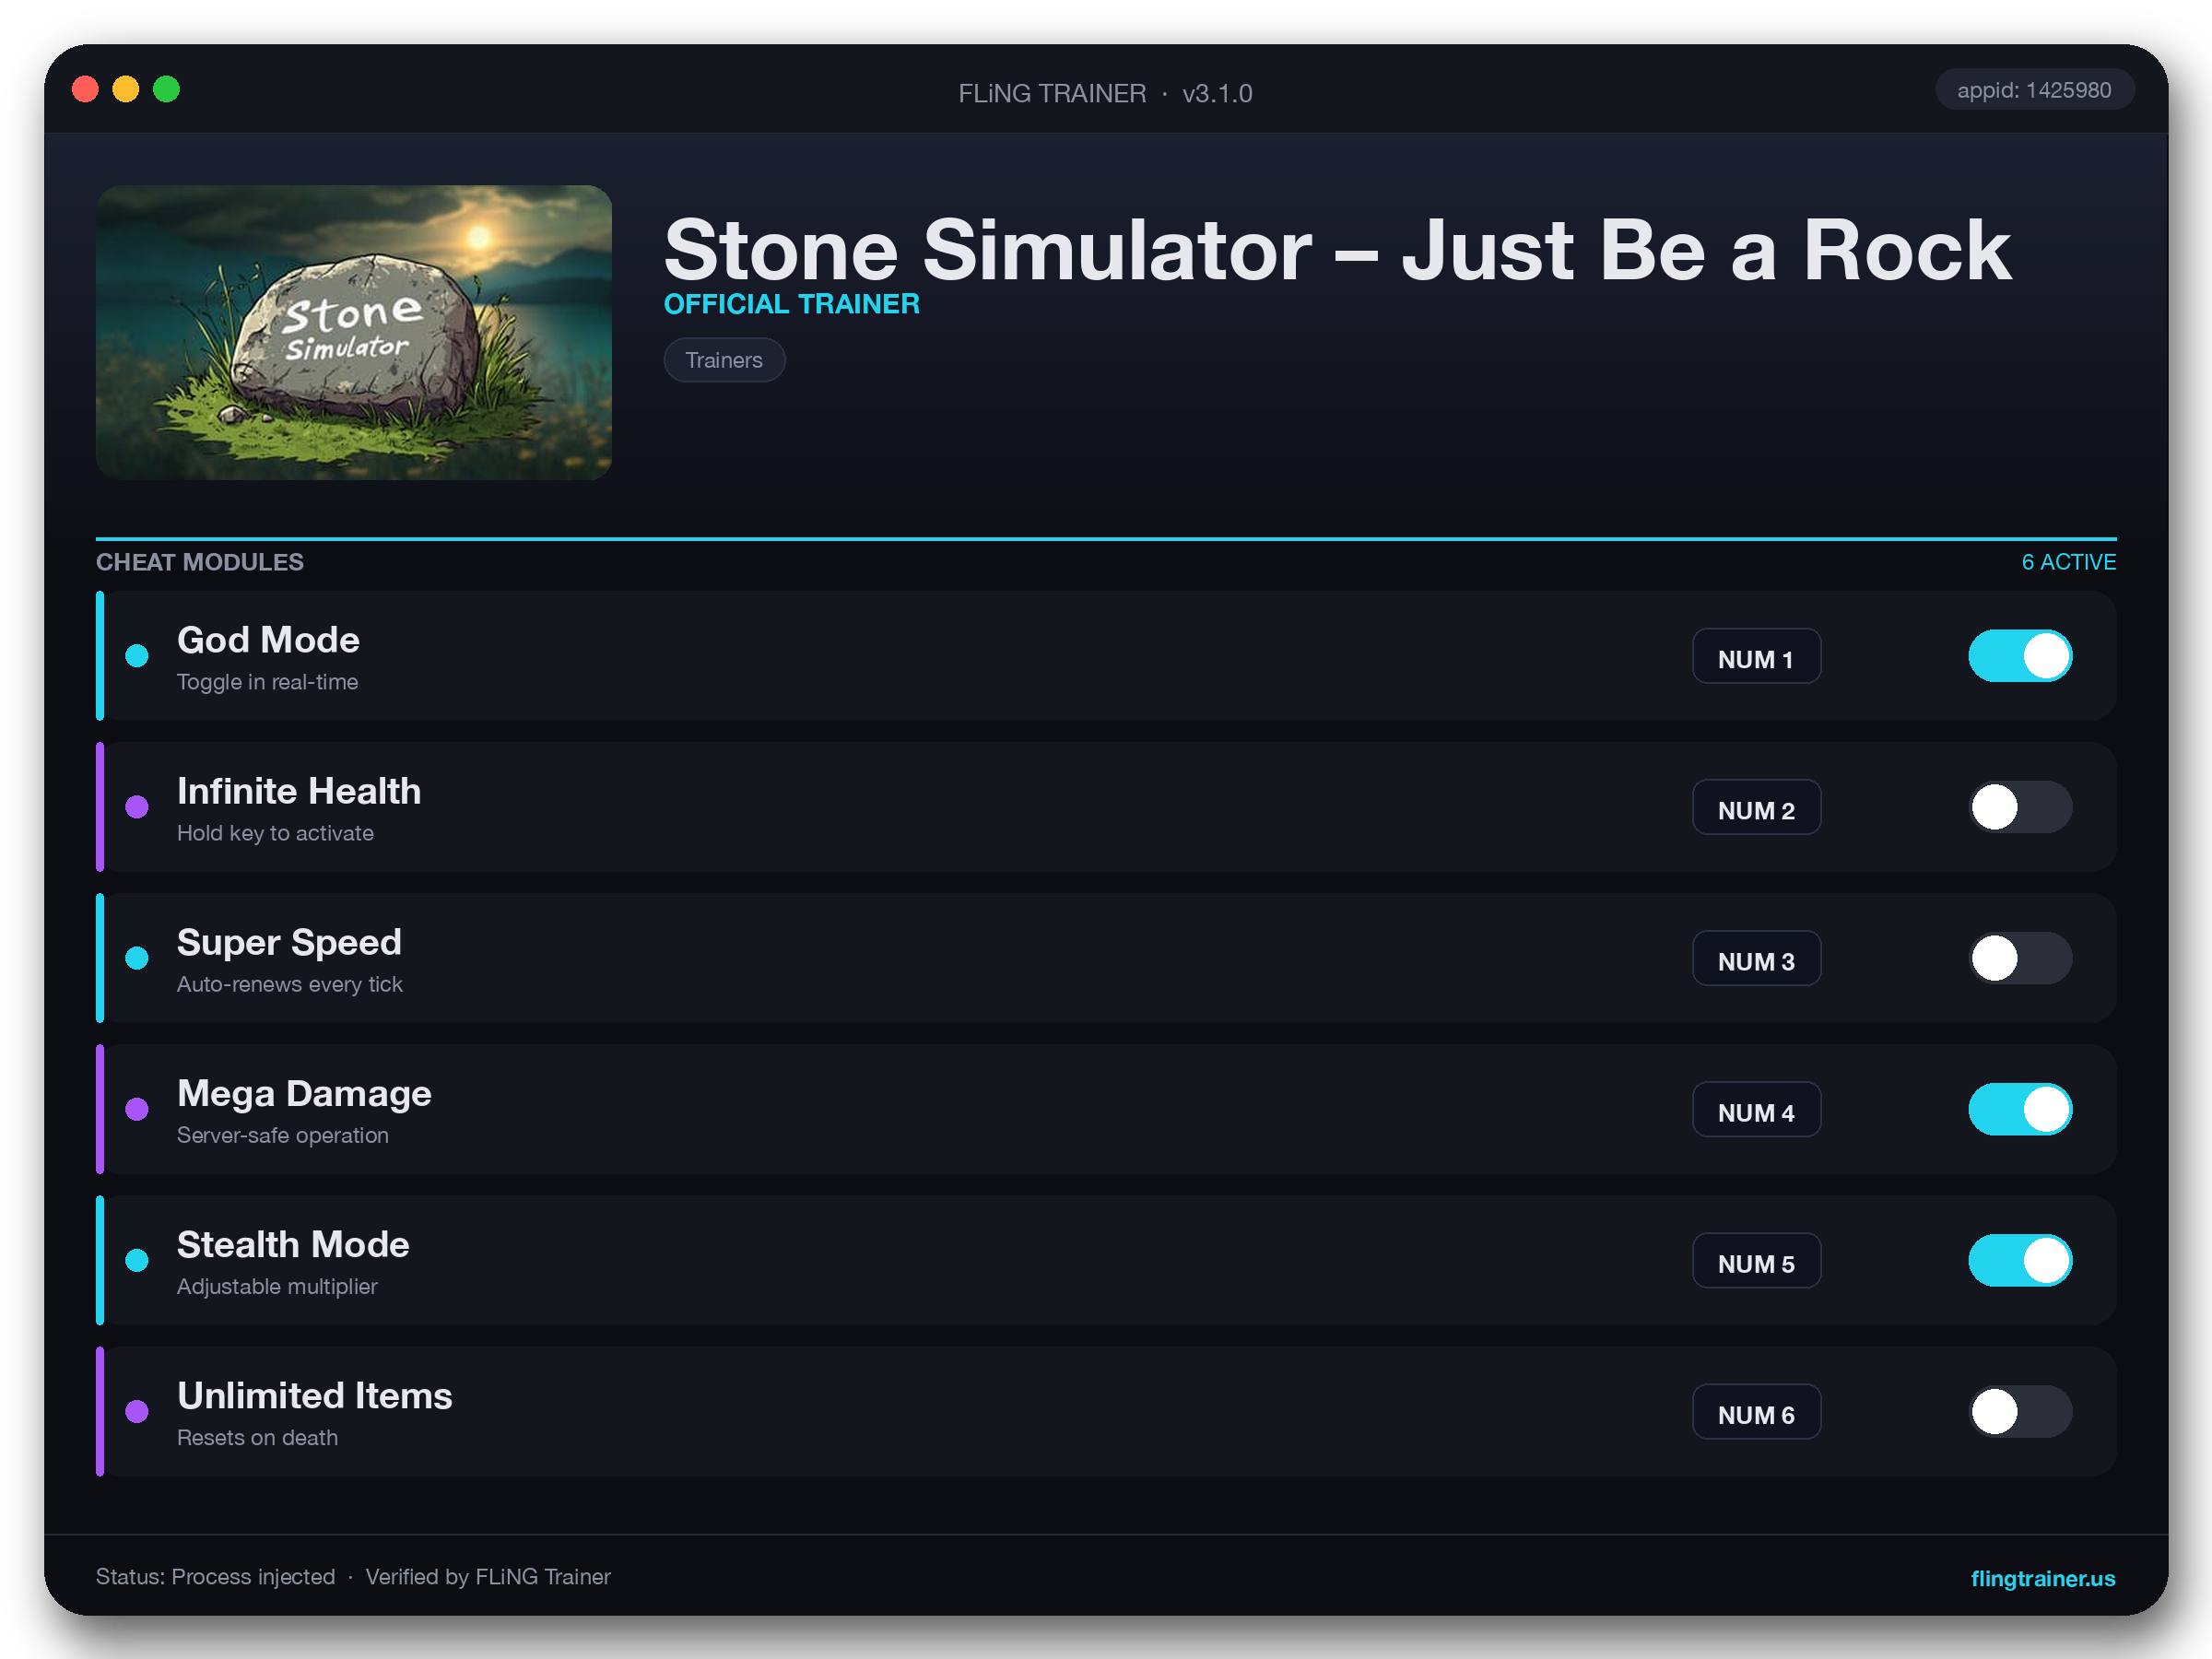Click the Mega Damage module title
Viewport: 2212px width, 1659px height.
click(304, 1093)
